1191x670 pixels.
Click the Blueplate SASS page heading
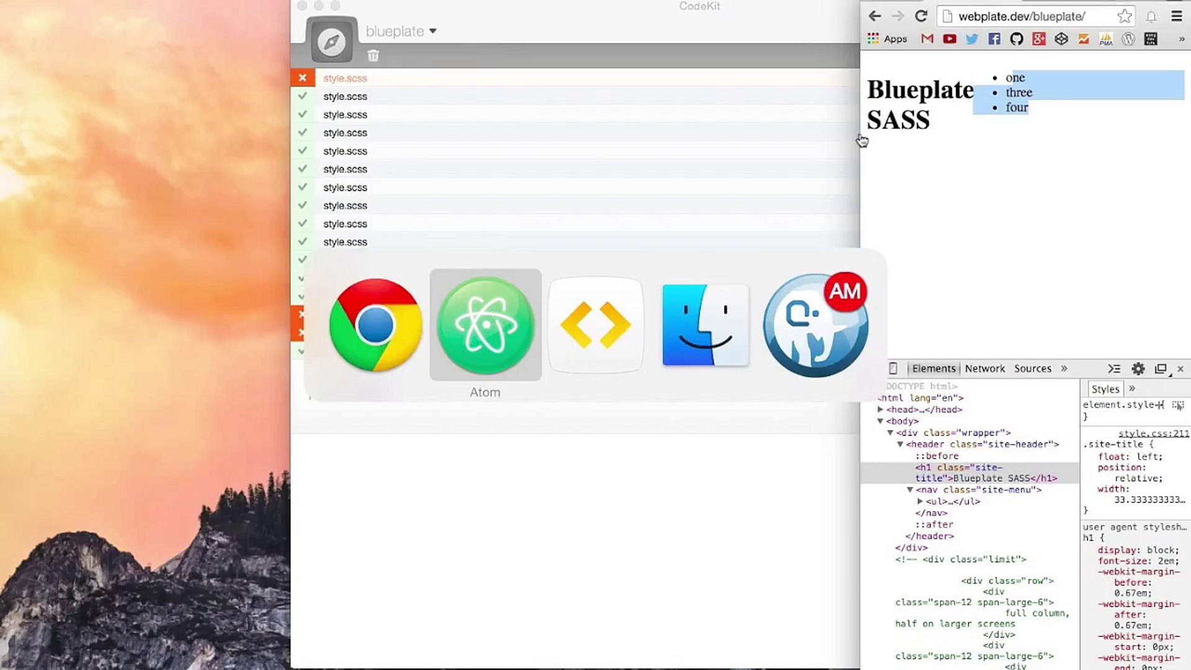[921, 104]
